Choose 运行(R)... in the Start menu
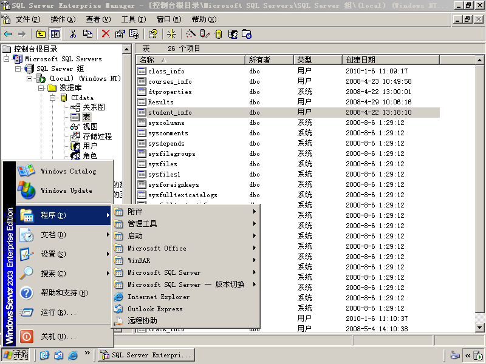 point(65,312)
